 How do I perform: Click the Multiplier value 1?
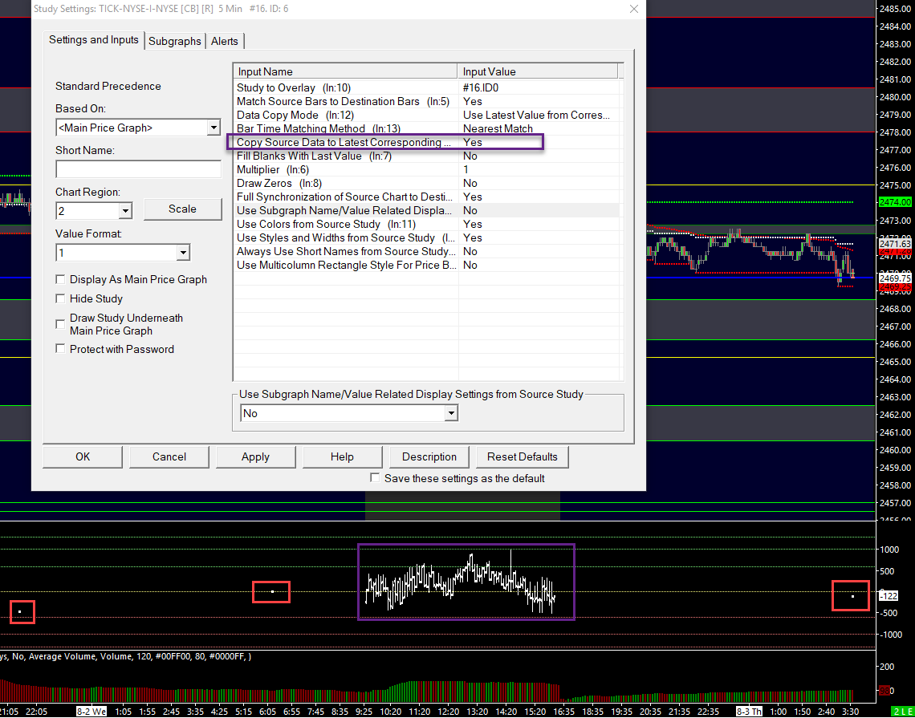[466, 169]
